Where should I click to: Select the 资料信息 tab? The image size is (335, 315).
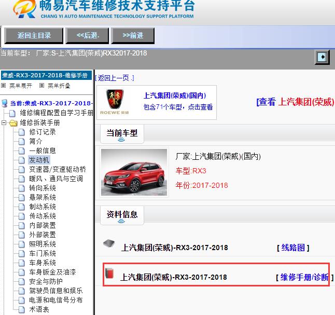(x=122, y=215)
